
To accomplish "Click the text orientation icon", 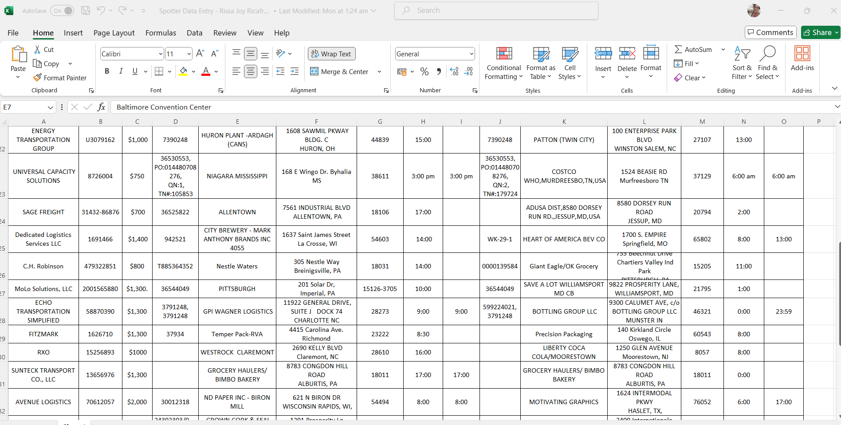I will tap(280, 54).
